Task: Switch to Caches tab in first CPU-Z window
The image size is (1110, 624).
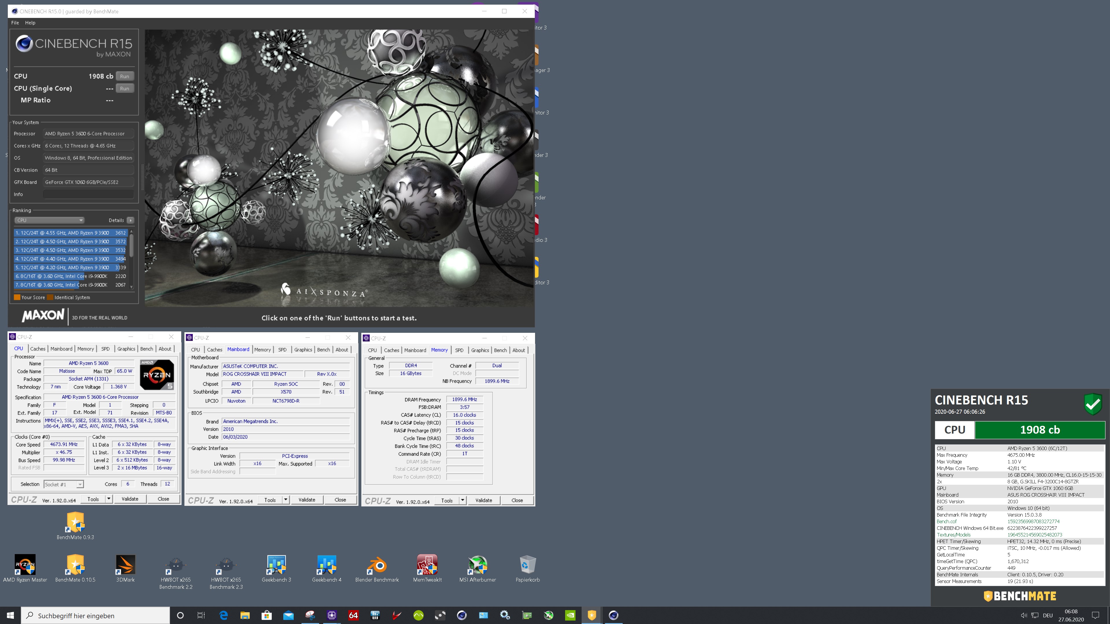Action: click(x=38, y=349)
